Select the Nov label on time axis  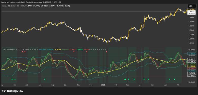coord(78,85)
